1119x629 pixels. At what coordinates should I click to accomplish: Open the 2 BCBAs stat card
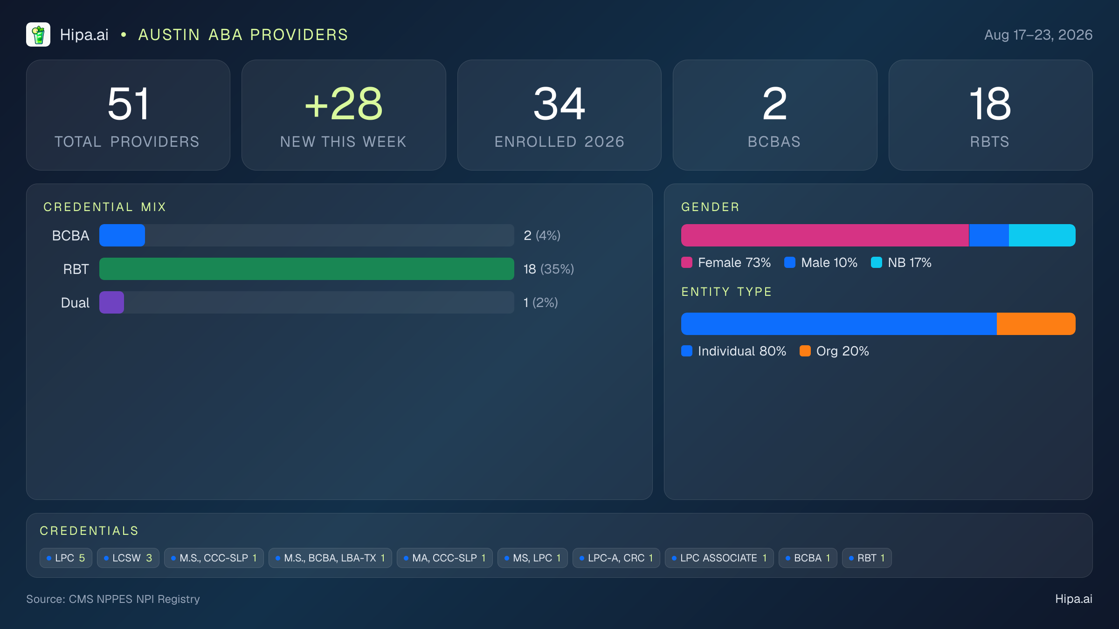click(775, 115)
